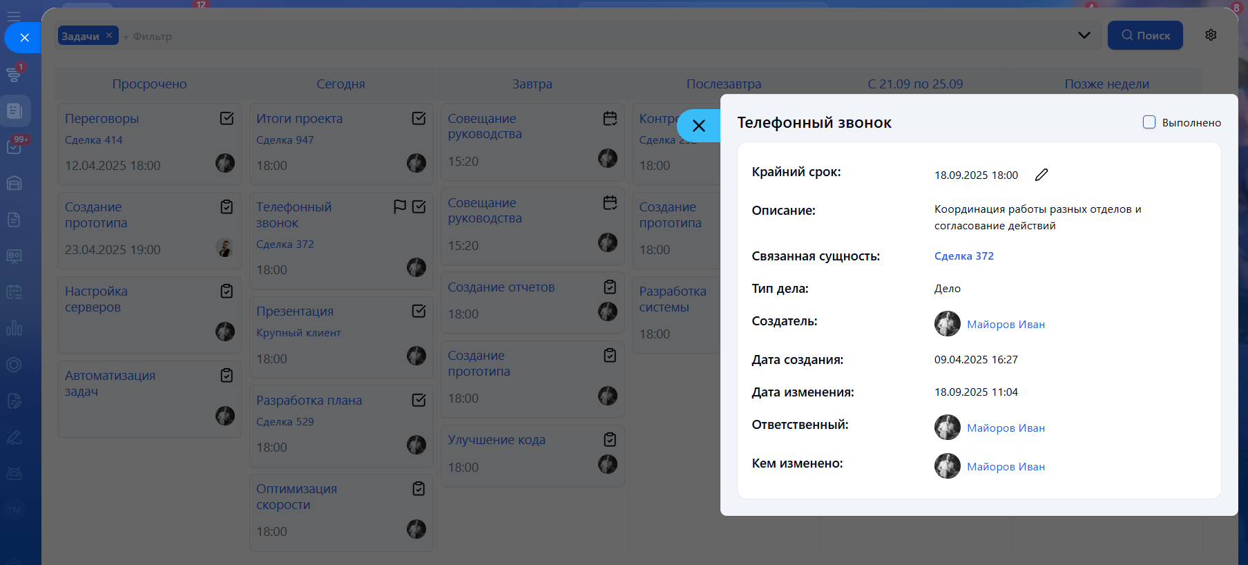This screenshot has width=1248, height=565.
Task: Click the Поиск button
Action: (x=1145, y=35)
